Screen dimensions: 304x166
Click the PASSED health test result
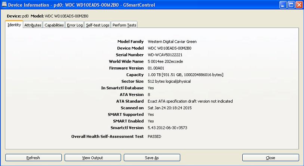click(x=154, y=137)
